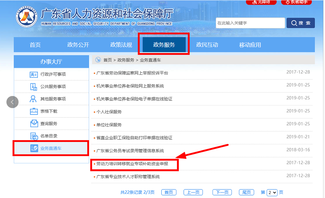Image resolution: width=325 pixels, height=198 pixels.
Task: Open 个人社保服务 link
Action: click(x=109, y=112)
